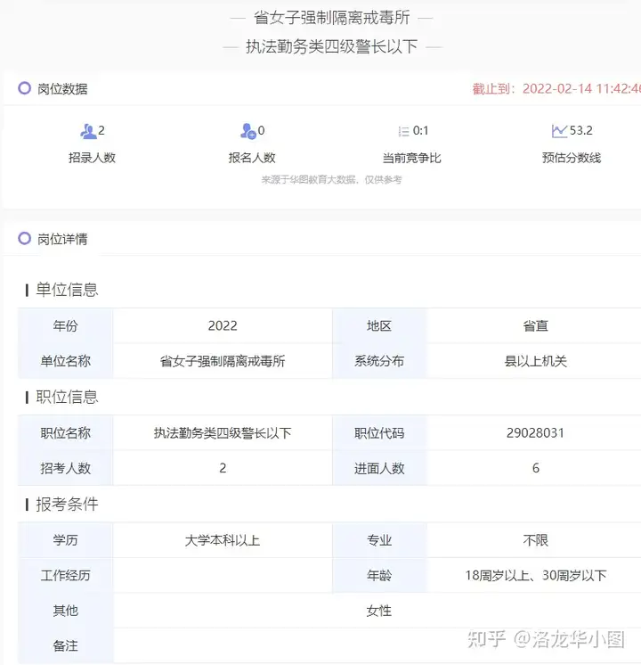Select the 岗位详情 section heading

(x=62, y=239)
